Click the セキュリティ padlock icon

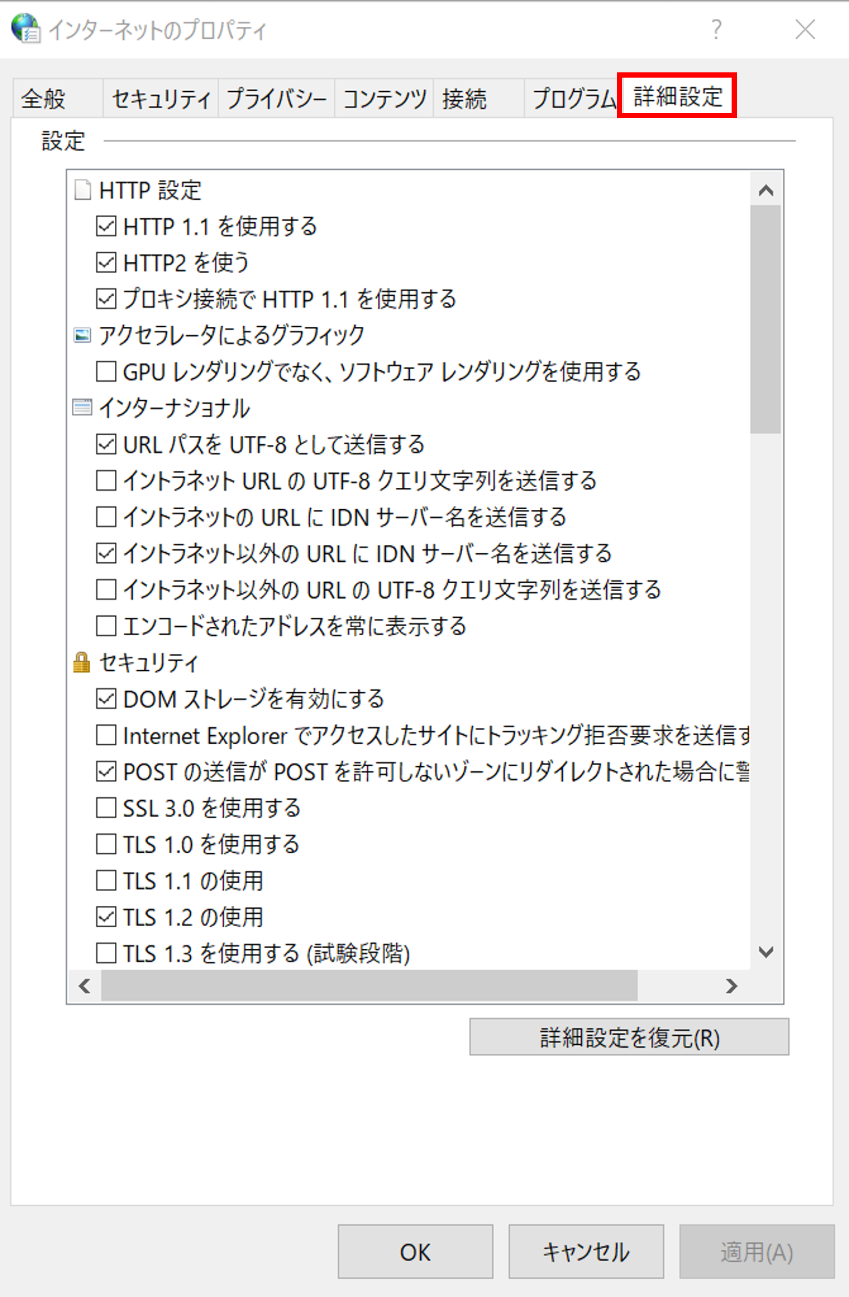coord(82,662)
